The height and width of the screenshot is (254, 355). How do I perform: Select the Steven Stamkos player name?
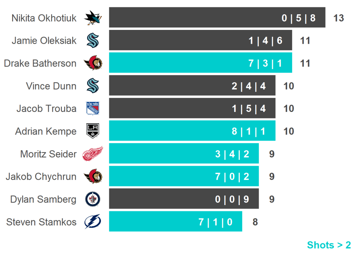tap(41, 222)
